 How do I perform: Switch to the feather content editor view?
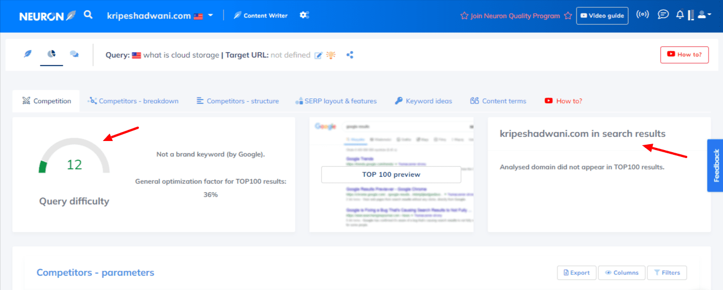[x=28, y=54]
